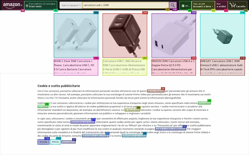Image resolution: width=249 pixels, height=155 pixels.
Task: Click Accetta cookie button
Action: pyautogui.click(x=43, y=142)
